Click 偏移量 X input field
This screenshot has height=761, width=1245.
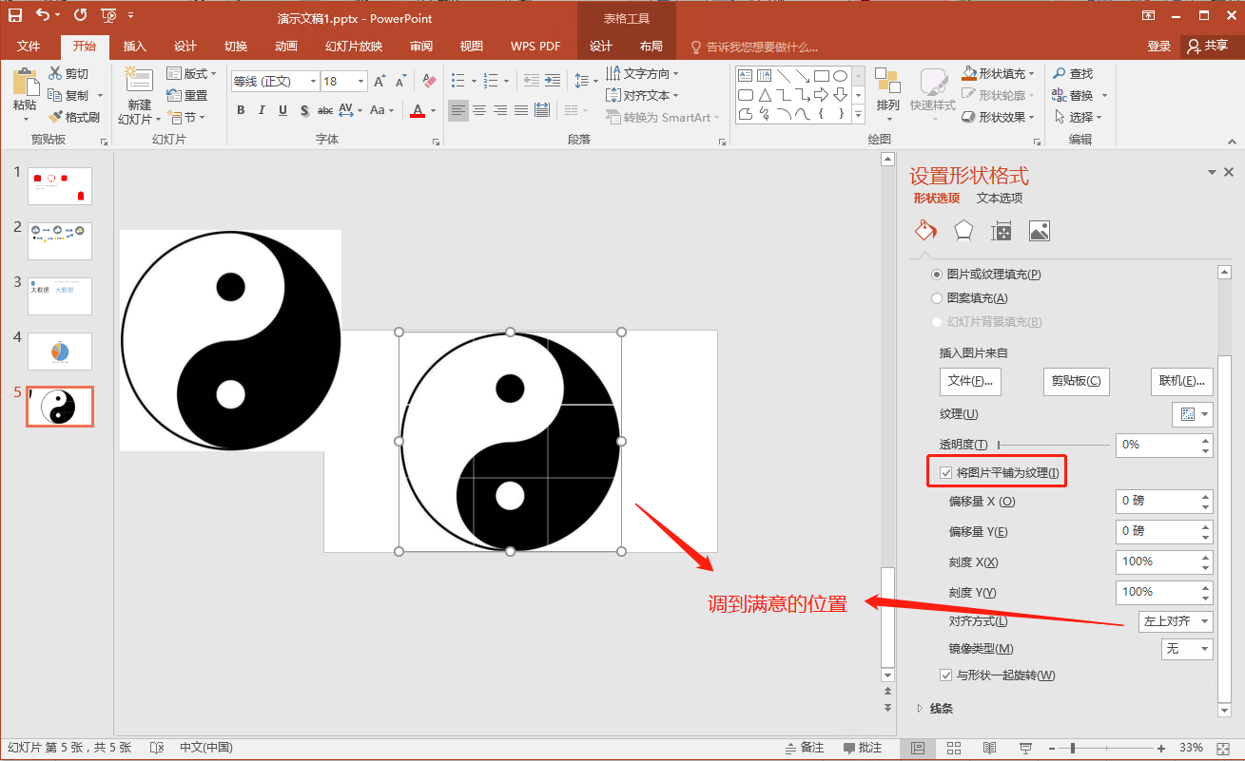click(1165, 502)
